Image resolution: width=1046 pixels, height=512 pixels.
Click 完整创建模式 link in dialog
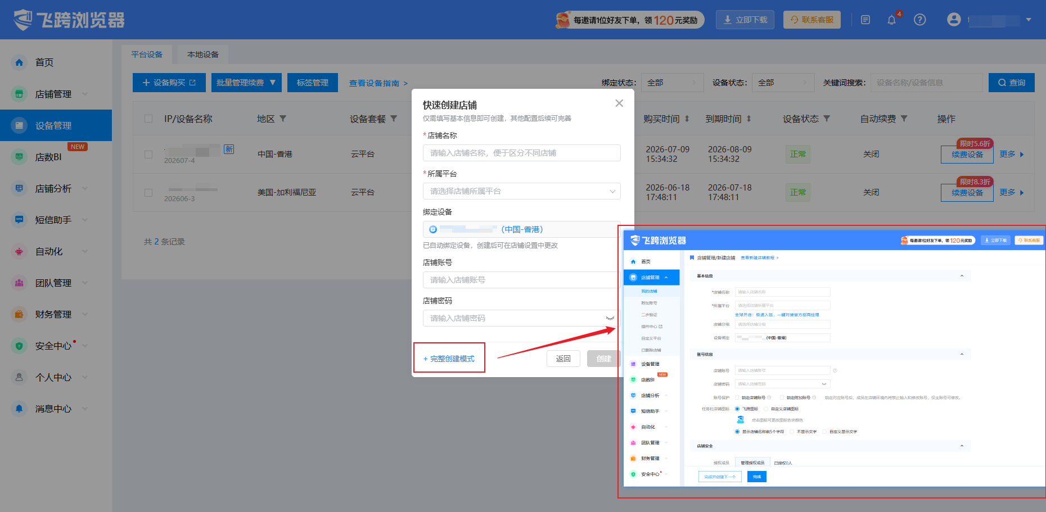click(x=449, y=359)
